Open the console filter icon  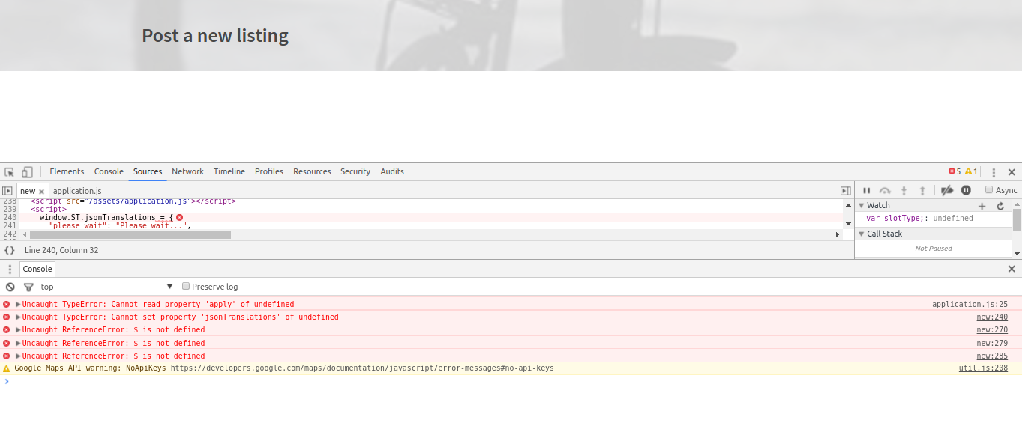pos(28,287)
